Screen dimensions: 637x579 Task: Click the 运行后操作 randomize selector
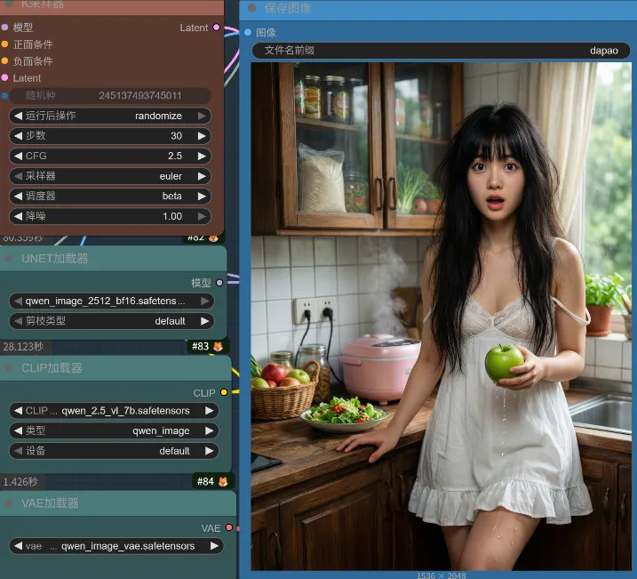pyautogui.click(x=110, y=116)
